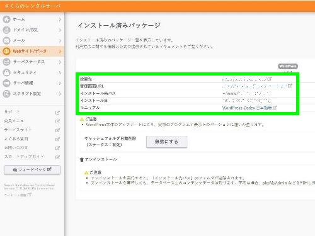The width and height of the screenshot is (315, 236).
Task: Click the Webサイト/データ globe icon
Action: [6, 51]
